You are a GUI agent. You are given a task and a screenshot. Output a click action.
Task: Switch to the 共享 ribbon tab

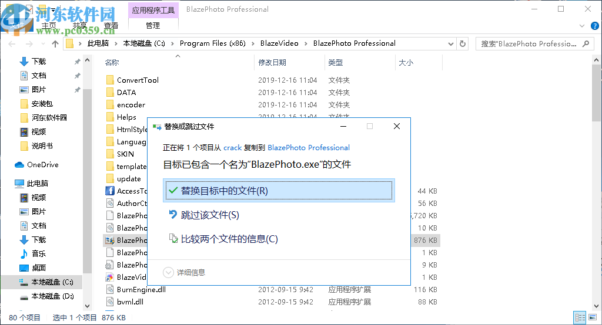80,25
